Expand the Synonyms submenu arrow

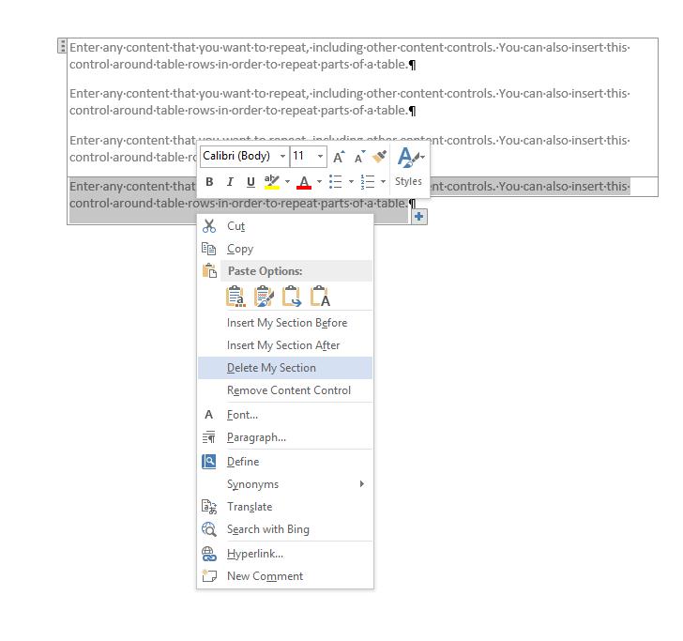[362, 483]
